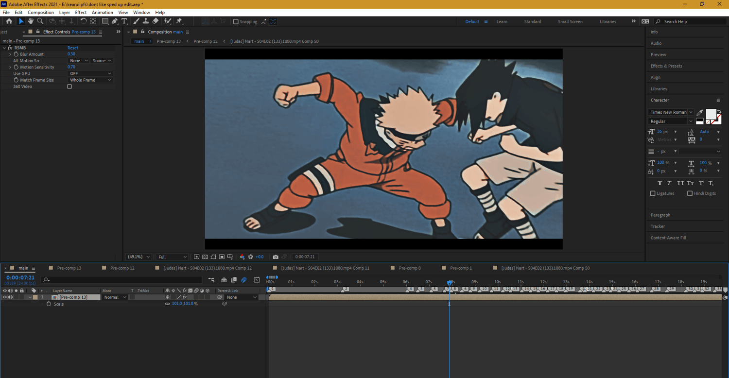This screenshot has height=378, width=729.
Task: Click the Pre-comp 13 layer label color
Action: coord(35,297)
